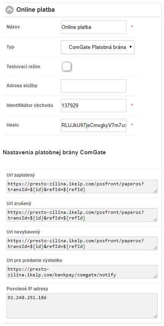Click the Url zaplatený text area

82,187
